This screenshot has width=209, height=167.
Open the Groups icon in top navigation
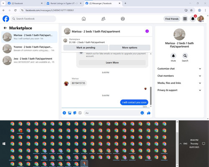click(x=123, y=19)
